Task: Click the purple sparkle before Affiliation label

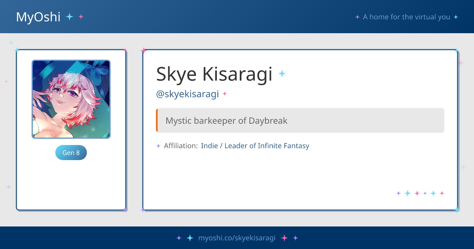Action: tap(158, 146)
